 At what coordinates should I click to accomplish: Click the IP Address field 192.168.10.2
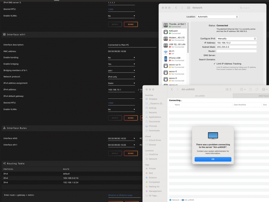click(x=236, y=43)
